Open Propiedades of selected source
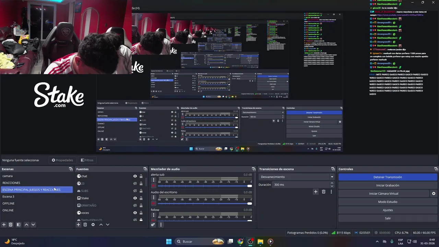The height and width of the screenshot is (247, 439). [x=62, y=160]
